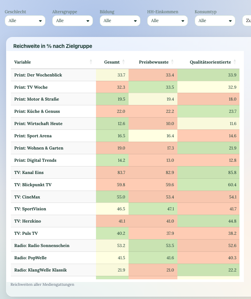The height and width of the screenshot is (299, 251).
Task: Select row TV: Herzkino
Action: [x=125, y=221]
